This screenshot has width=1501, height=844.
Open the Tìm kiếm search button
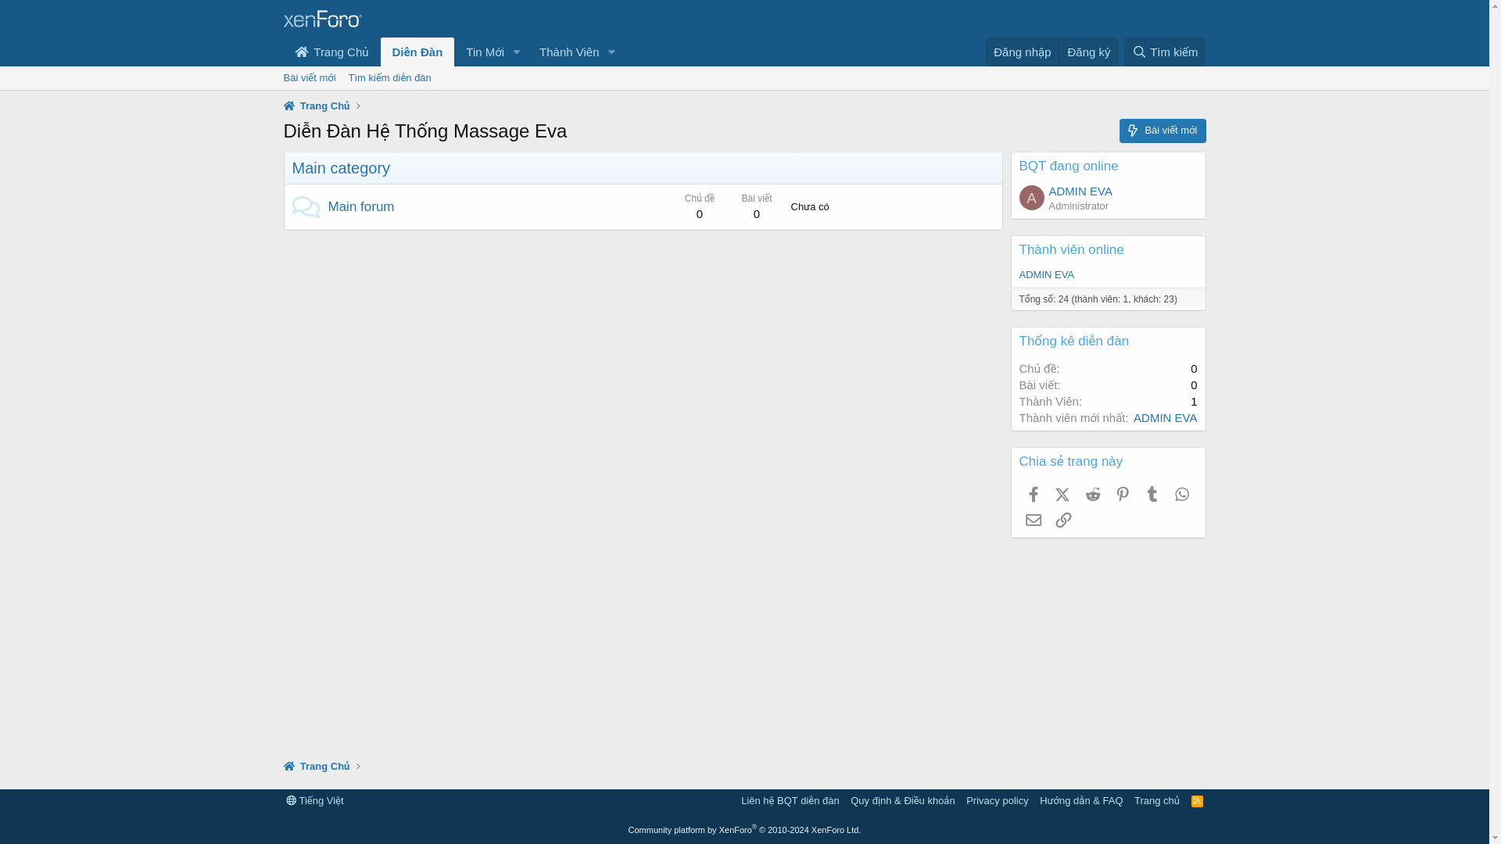click(1165, 52)
